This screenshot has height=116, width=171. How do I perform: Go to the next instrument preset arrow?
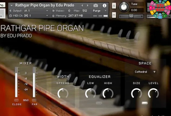[x=88, y=5]
